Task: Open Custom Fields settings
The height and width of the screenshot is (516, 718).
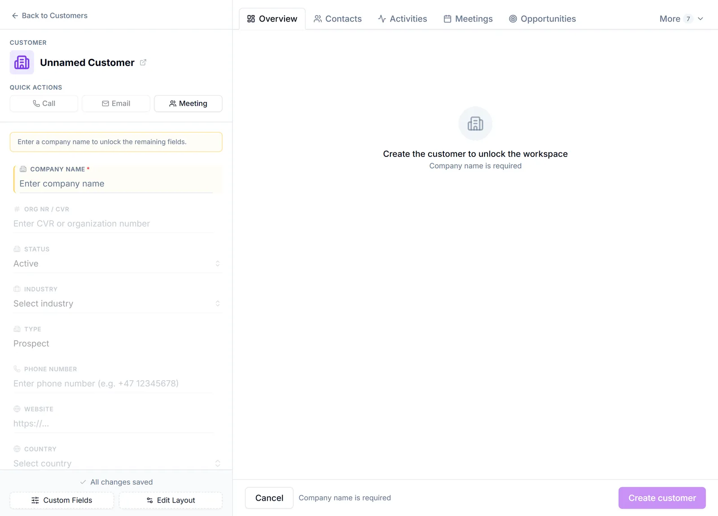Action: point(62,500)
